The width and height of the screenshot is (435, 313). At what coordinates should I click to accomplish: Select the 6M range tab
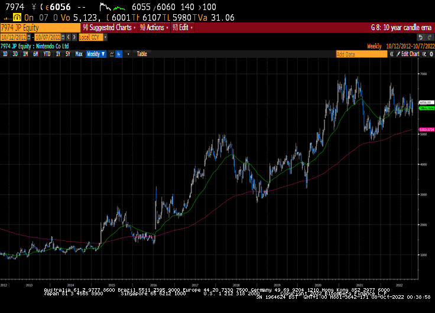(35, 54)
